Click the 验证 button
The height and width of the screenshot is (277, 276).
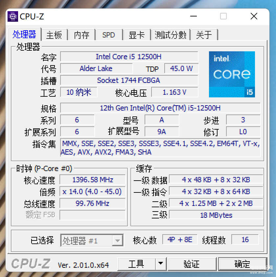coord(192,264)
